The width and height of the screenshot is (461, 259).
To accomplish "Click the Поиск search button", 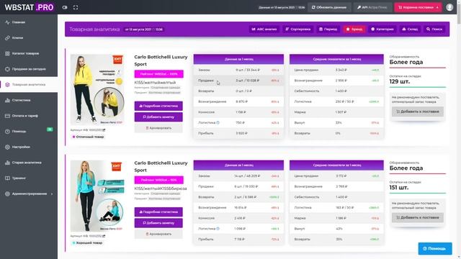I will point(434,29).
